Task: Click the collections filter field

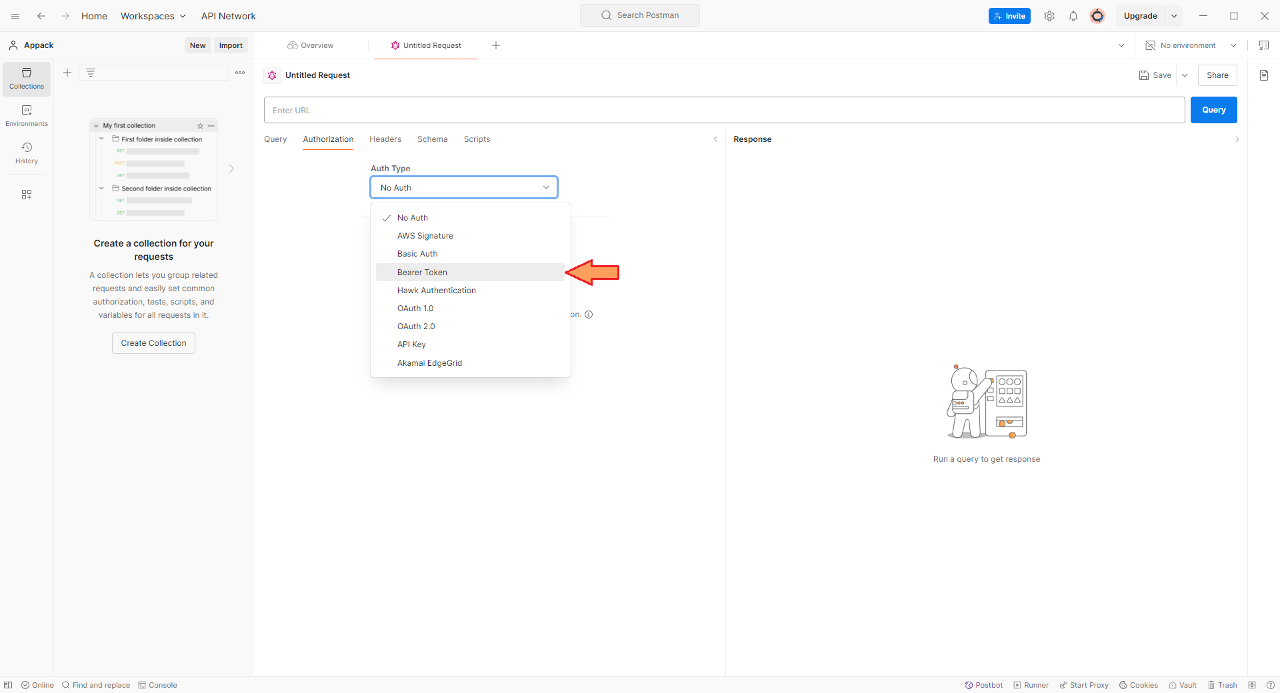Action: (154, 73)
